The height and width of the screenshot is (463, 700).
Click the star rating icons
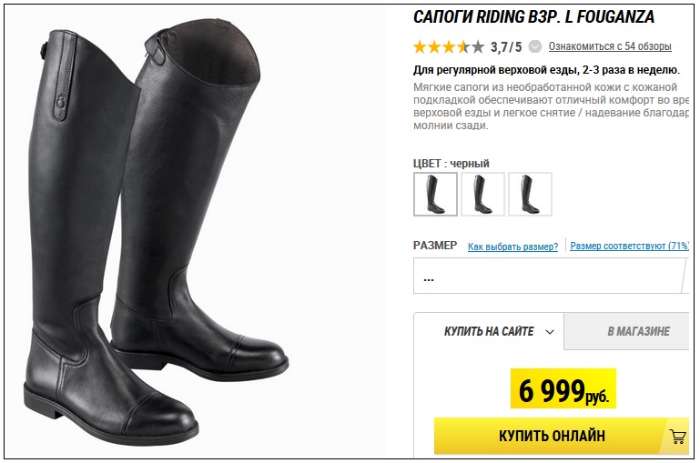click(x=449, y=46)
